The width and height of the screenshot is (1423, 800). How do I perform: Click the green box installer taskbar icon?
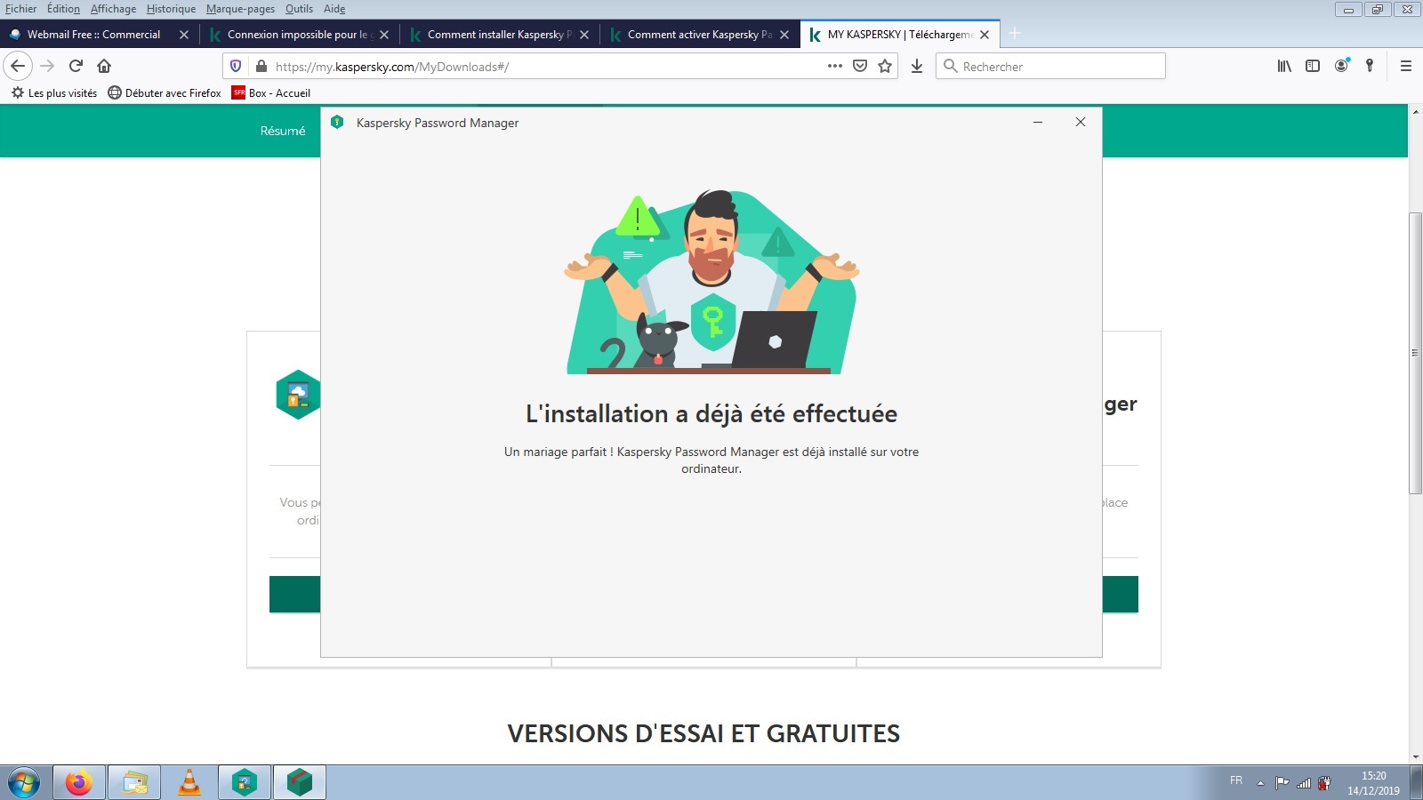300,783
